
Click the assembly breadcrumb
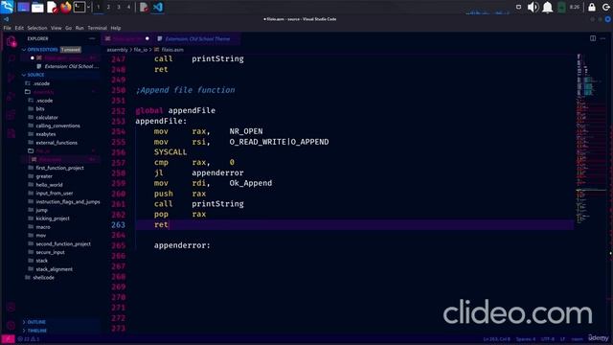coord(117,50)
